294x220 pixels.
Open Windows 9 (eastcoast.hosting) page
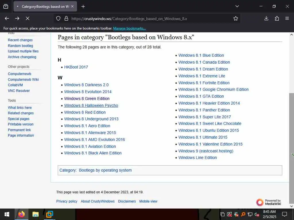(x=206, y=151)
